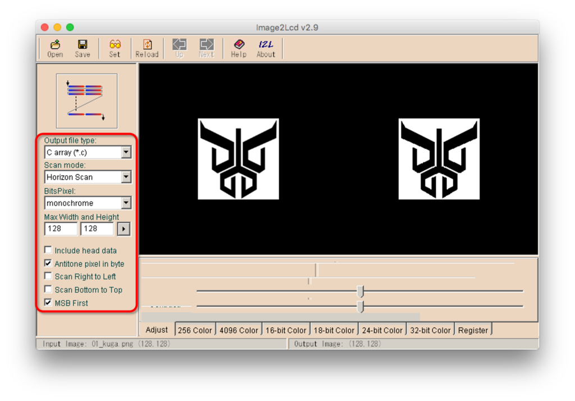Click the arrow button beside height field
This screenshot has width=575, height=401.
(x=123, y=229)
